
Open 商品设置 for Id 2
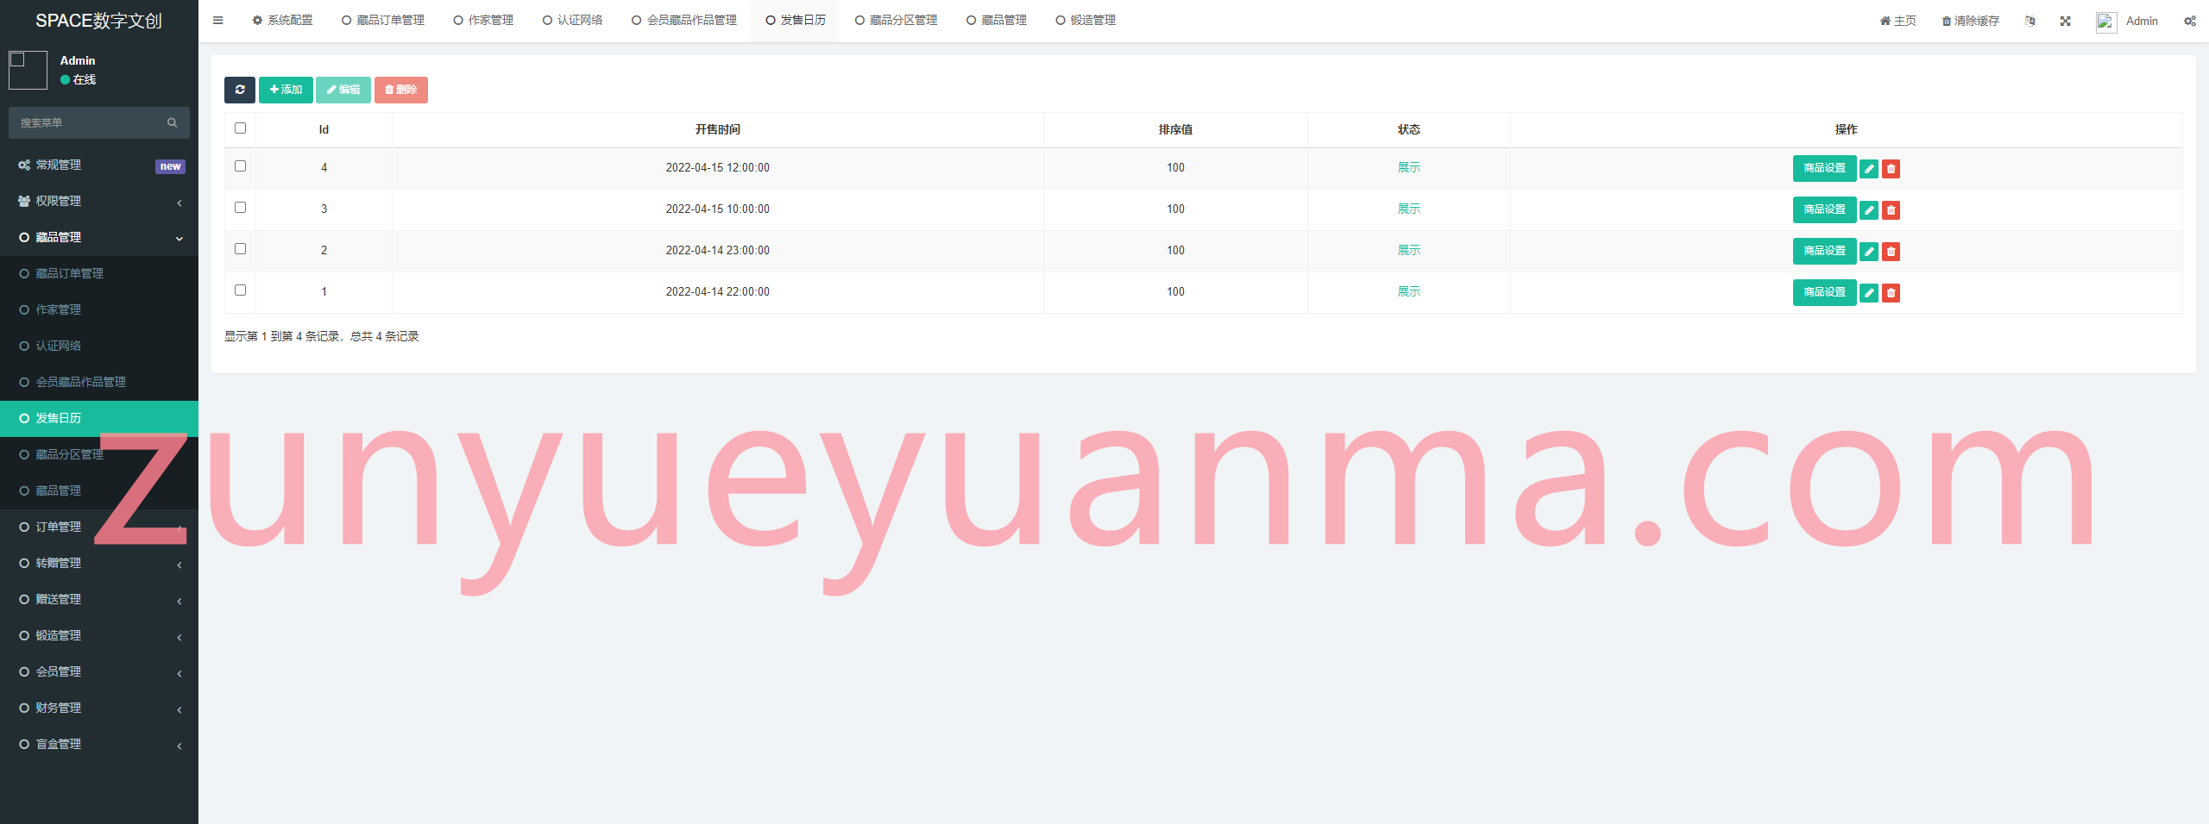[x=1824, y=252]
